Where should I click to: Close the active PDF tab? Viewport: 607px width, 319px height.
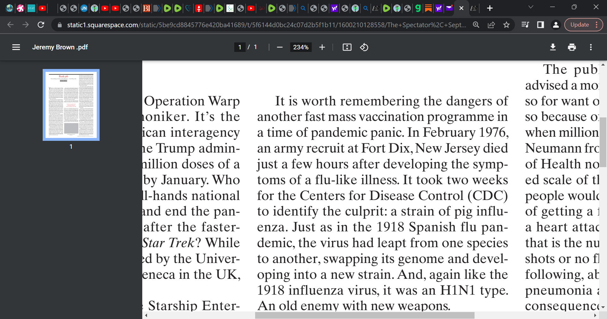click(x=461, y=8)
